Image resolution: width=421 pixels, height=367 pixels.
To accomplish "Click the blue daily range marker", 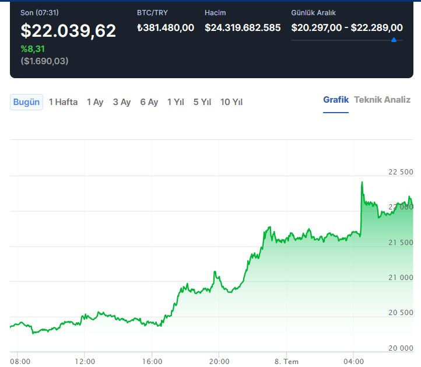I will pos(394,40).
